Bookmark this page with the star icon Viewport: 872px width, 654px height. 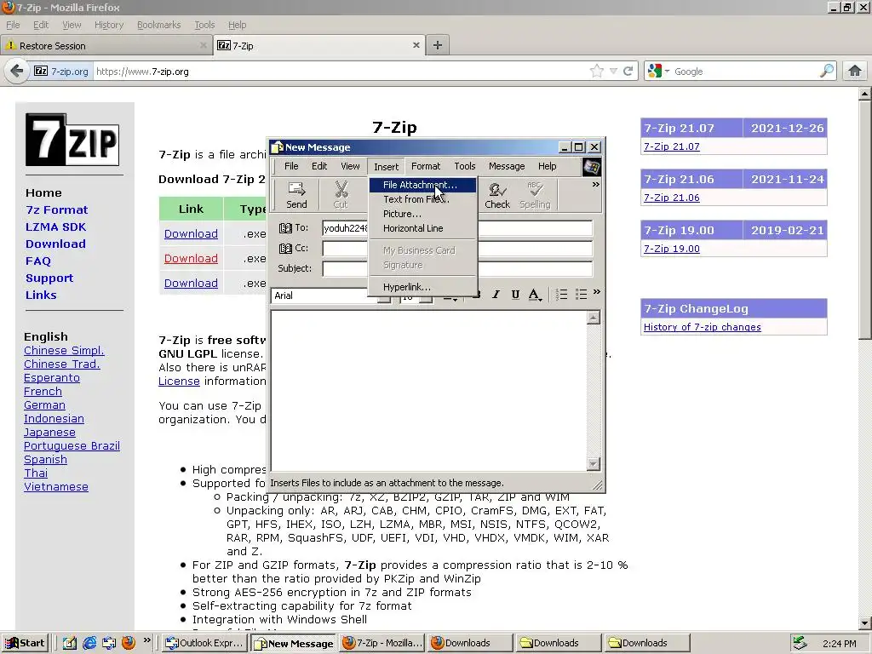pos(597,72)
